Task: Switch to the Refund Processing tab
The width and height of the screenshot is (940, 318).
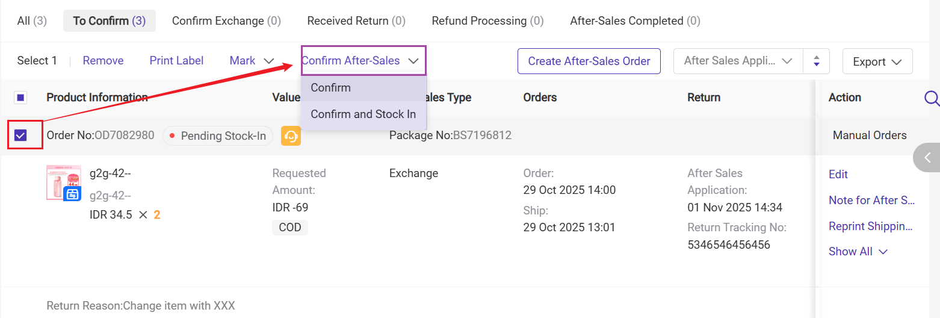Action: [487, 21]
